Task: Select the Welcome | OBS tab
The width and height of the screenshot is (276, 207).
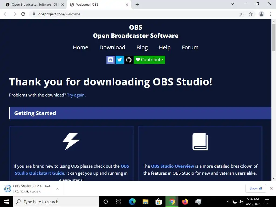Action: 99,5
